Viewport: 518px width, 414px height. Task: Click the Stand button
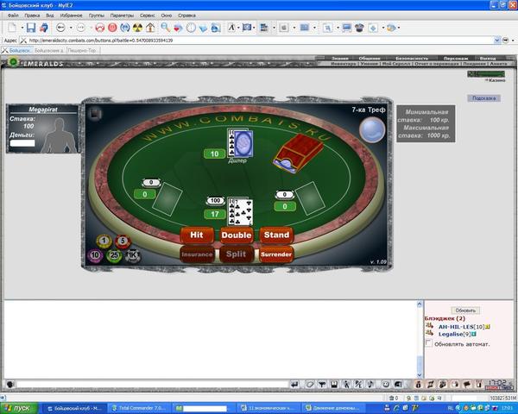276,235
